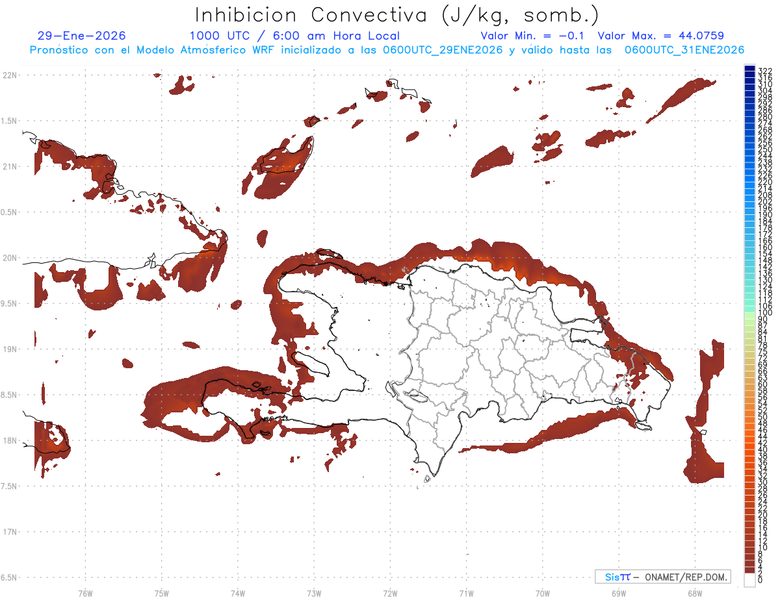Click the 'Pronóstico con el Modelo Atmósferico WRF' line
This screenshot has width=780, height=602.
tap(387, 50)
